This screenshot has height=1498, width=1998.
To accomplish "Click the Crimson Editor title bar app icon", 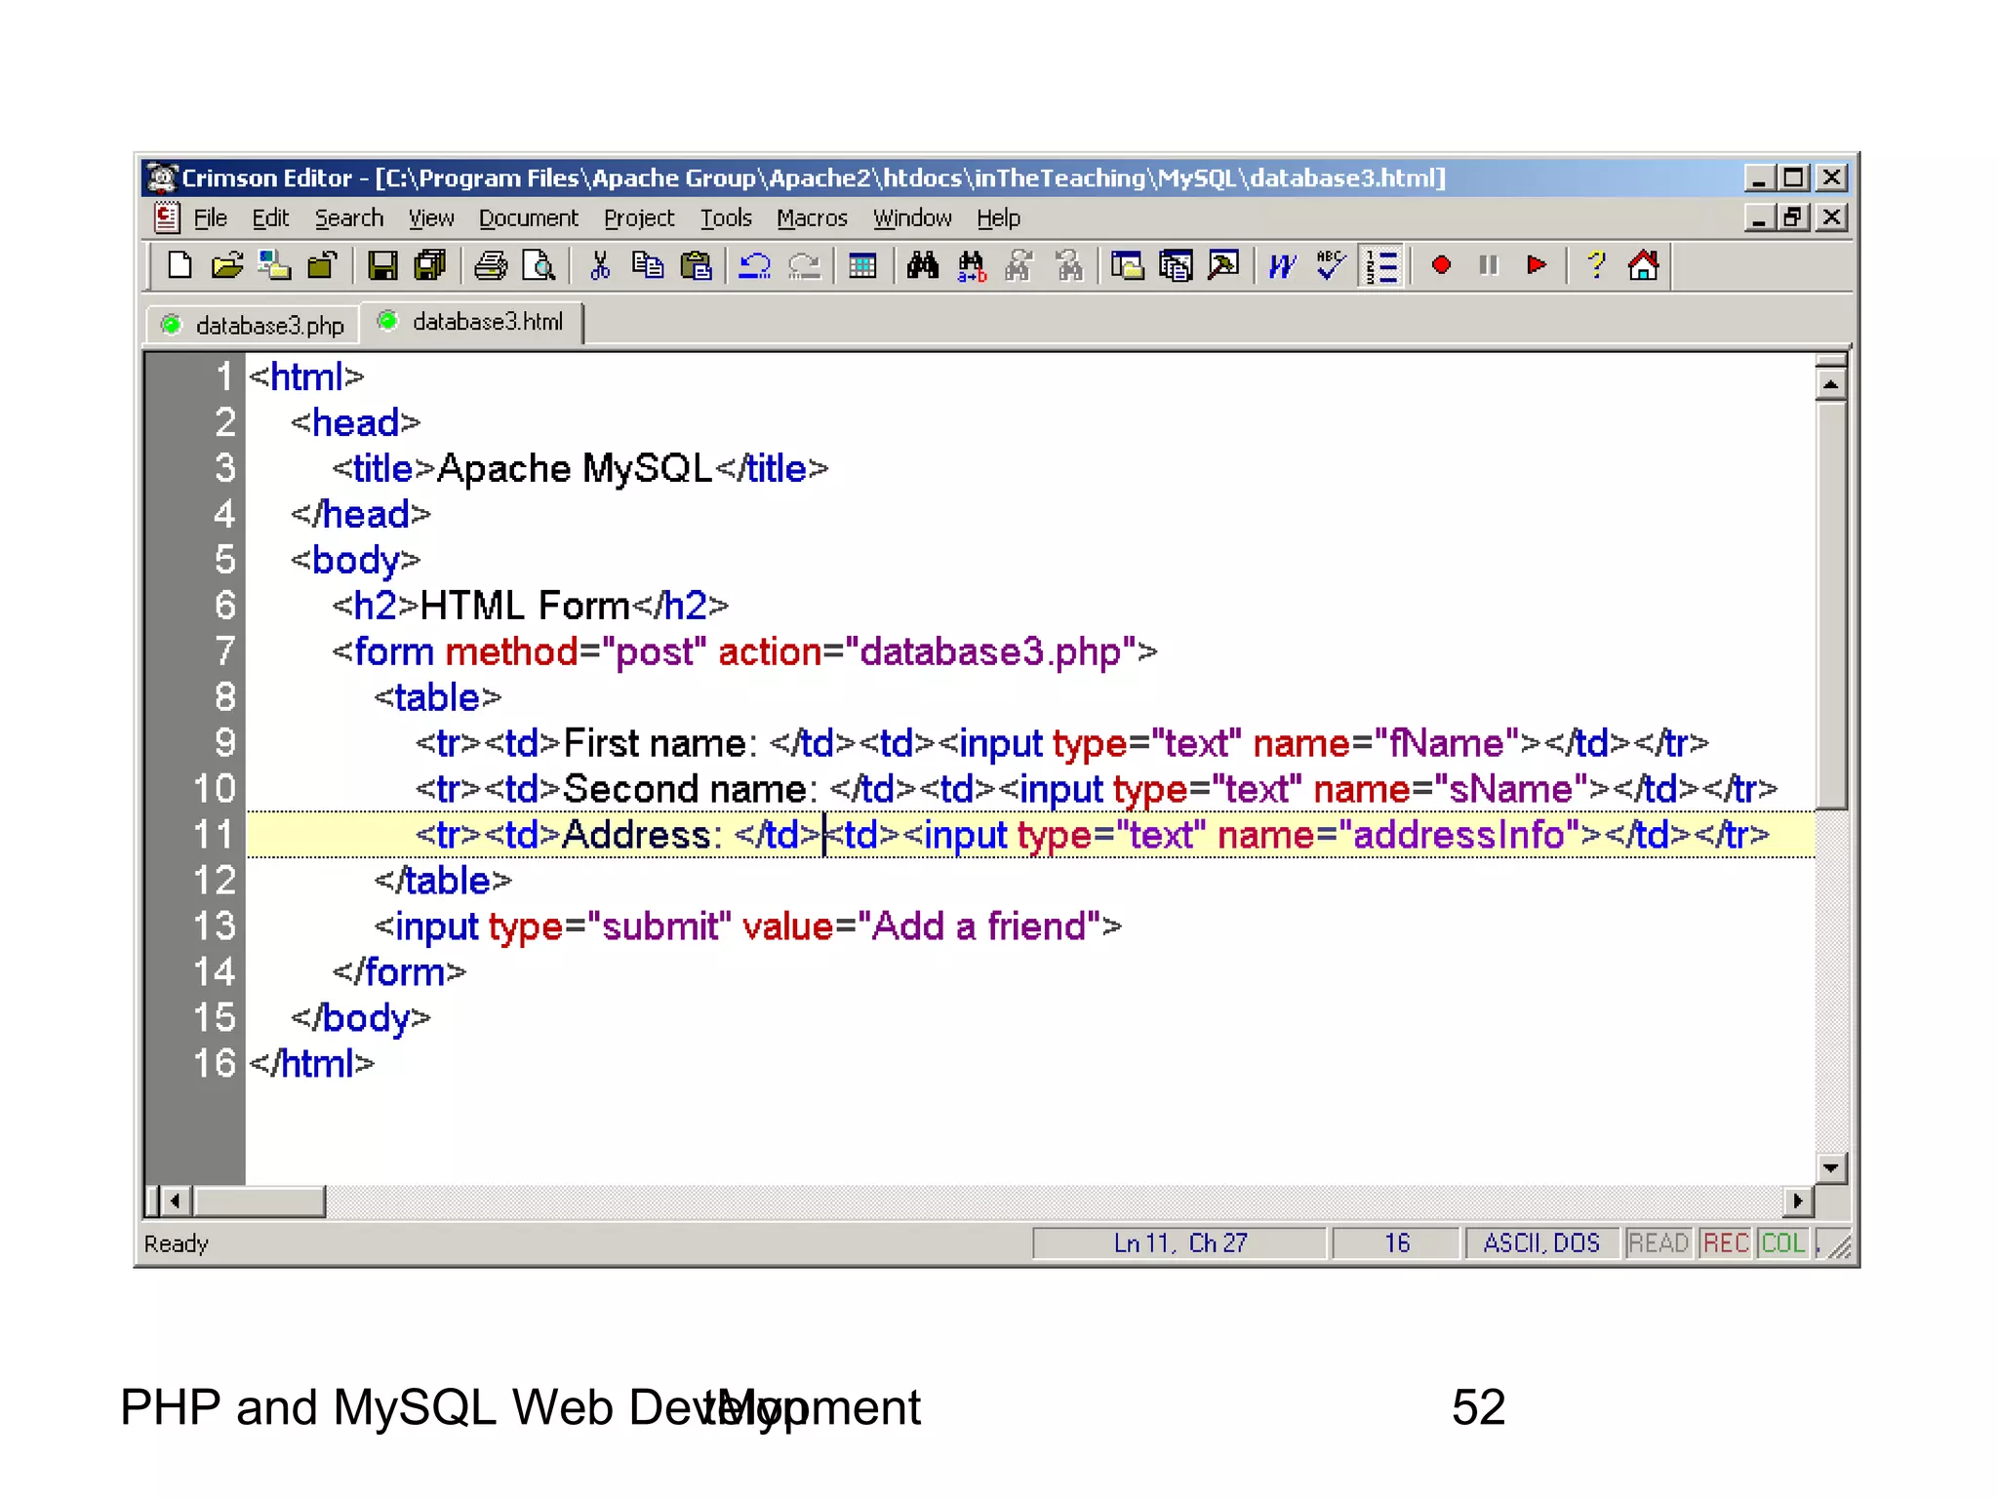I will 162,177.
